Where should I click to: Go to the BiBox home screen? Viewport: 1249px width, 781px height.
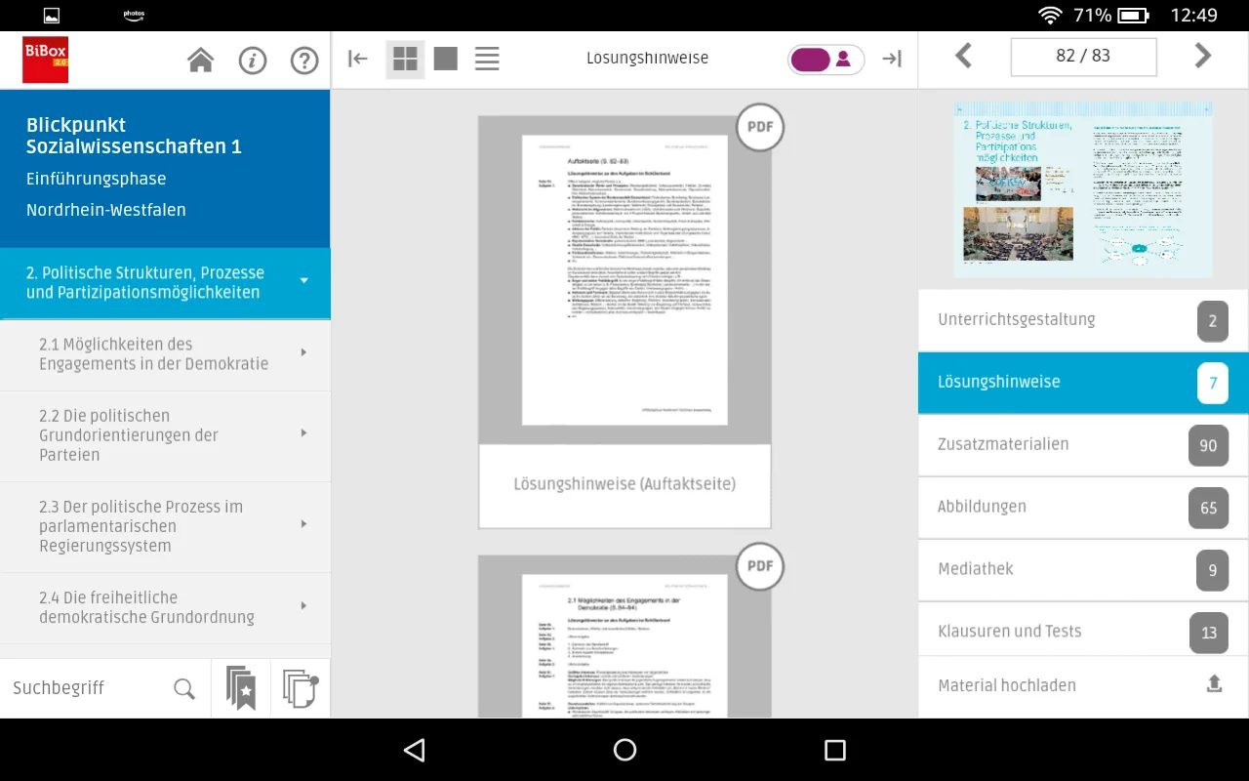point(201,61)
